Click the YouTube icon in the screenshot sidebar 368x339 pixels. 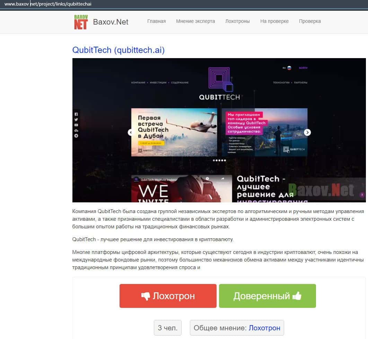pos(76,125)
